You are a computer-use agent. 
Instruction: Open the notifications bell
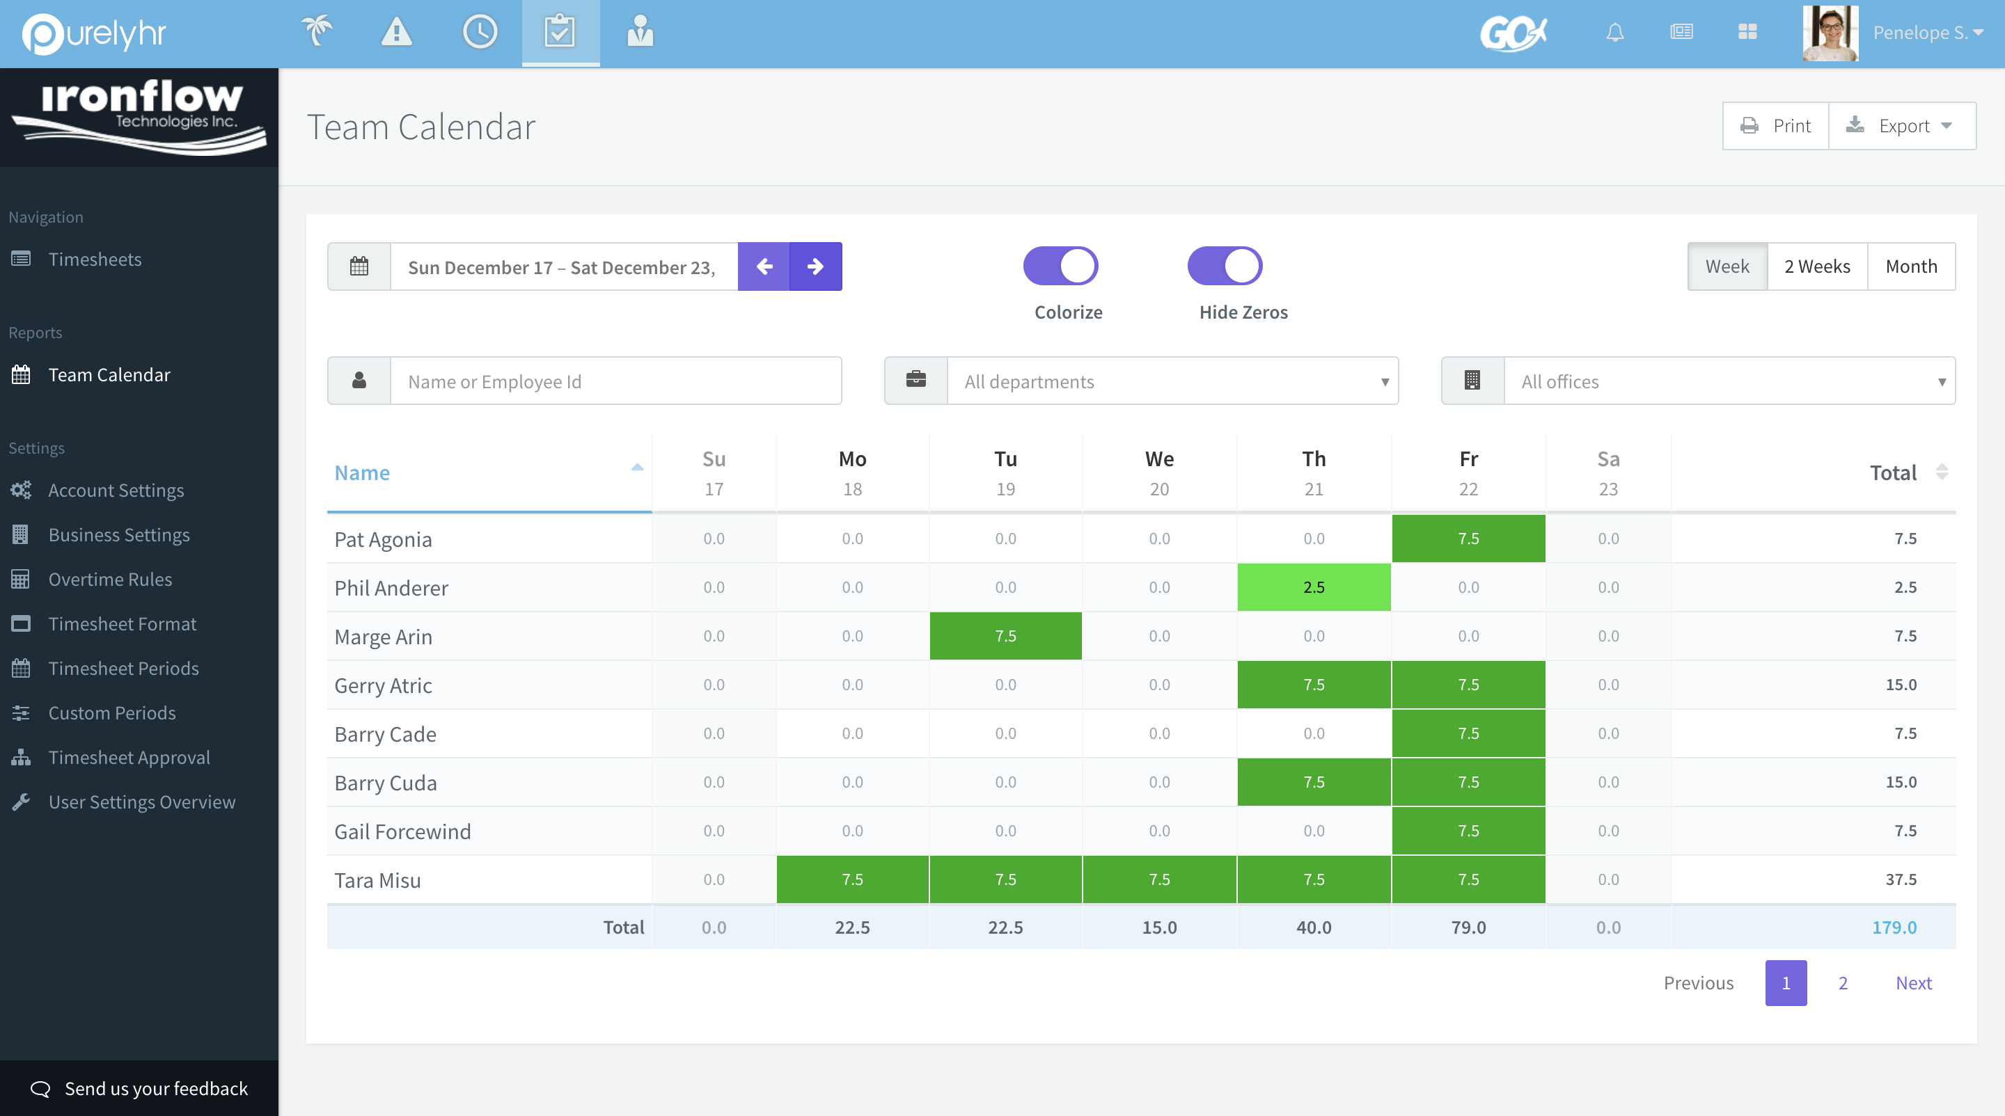1615,32
